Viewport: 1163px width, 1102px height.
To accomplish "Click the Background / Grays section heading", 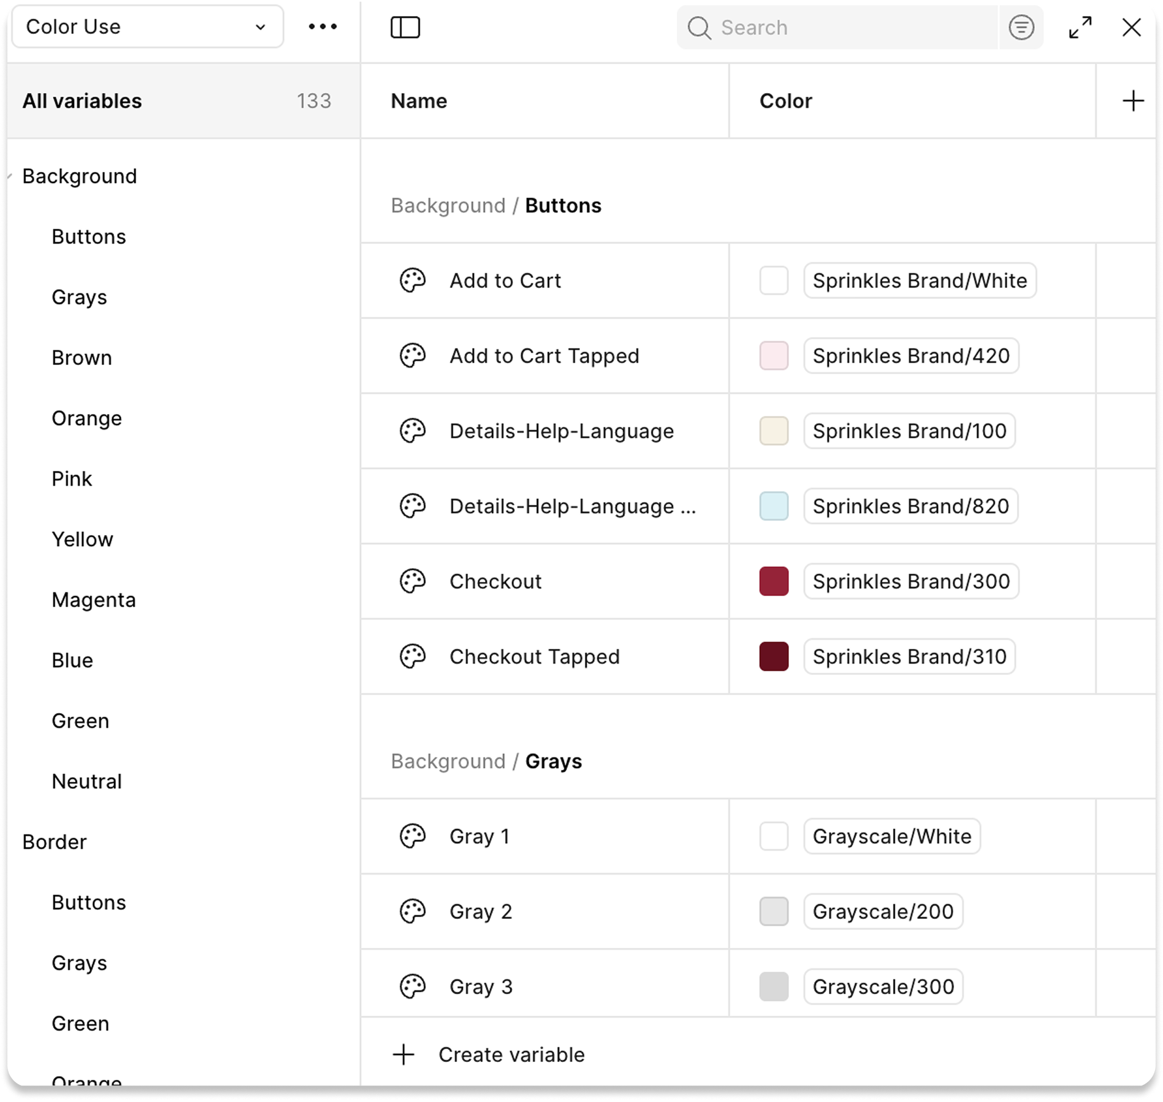I will pos(486,761).
